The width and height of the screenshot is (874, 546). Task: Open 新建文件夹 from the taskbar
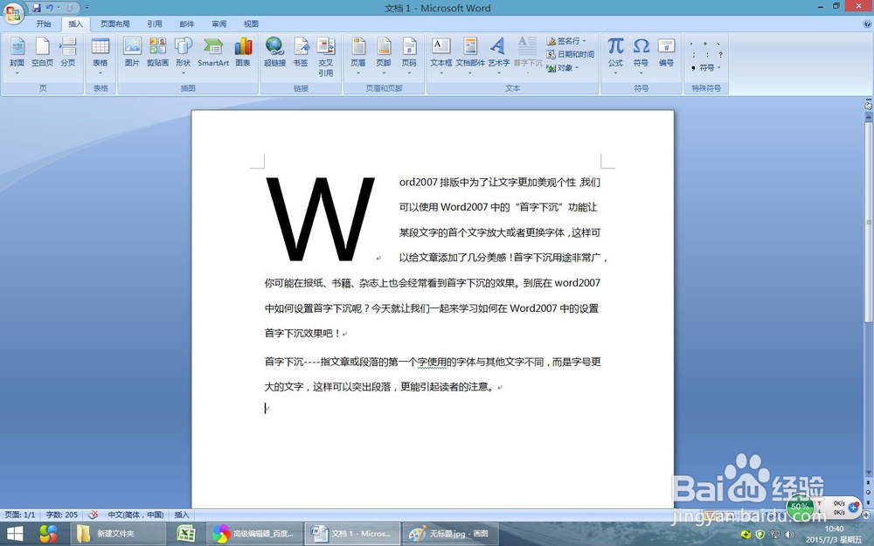click(118, 534)
